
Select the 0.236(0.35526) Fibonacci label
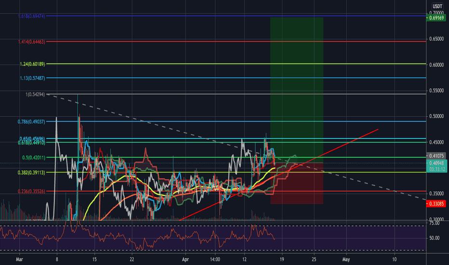[x=31, y=191]
